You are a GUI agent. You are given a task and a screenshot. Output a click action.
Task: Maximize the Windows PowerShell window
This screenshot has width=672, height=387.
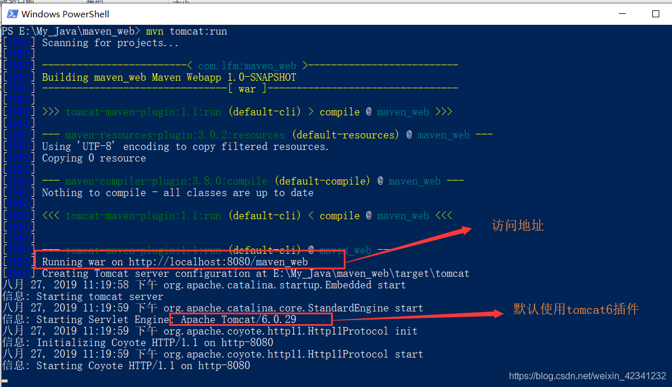click(x=655, y=14)
